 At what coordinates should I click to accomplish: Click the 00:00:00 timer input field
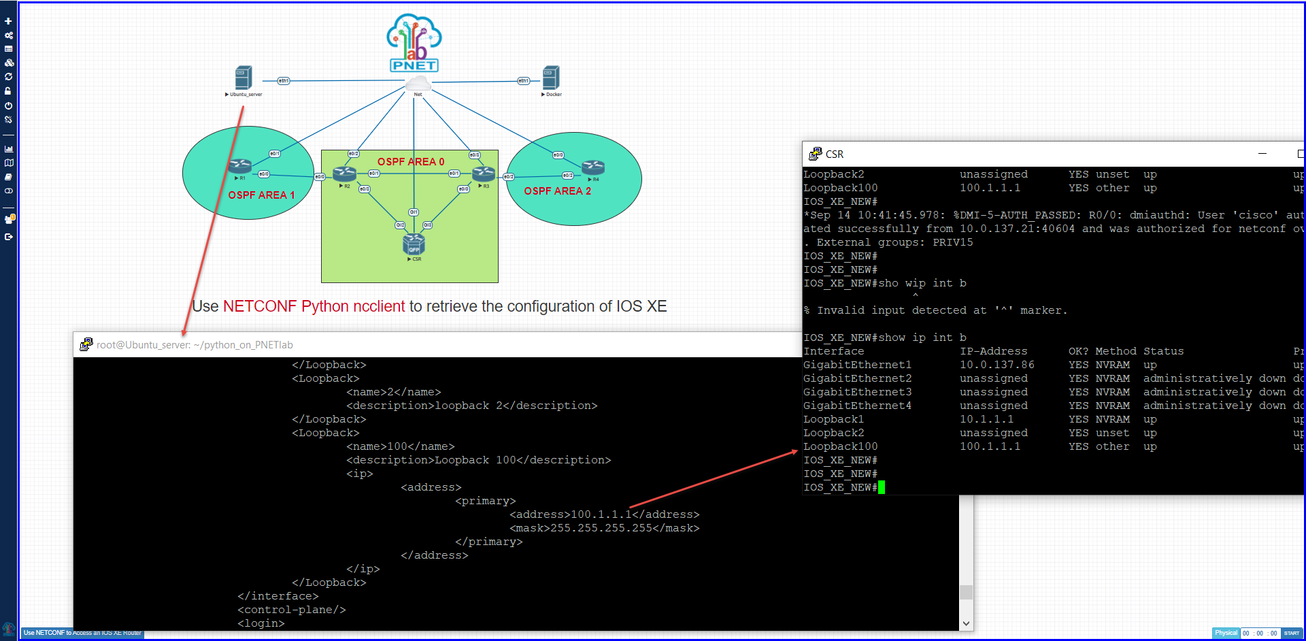(1260, 633)
